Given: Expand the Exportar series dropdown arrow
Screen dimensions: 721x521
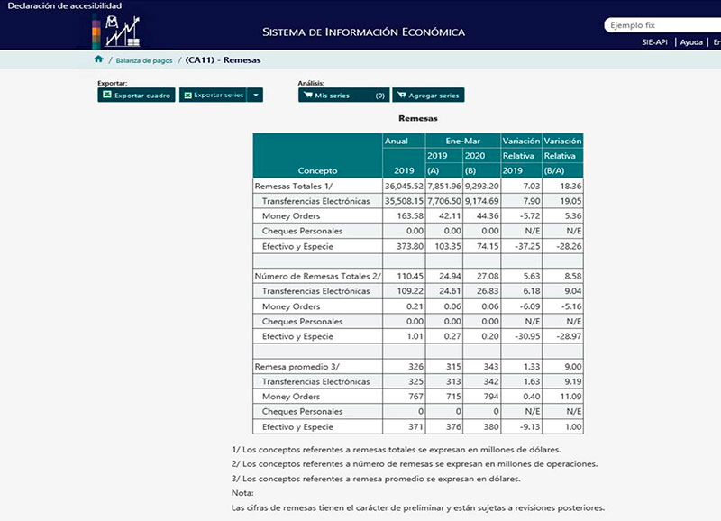Looking at the screenshot, I should coord(255,95).
